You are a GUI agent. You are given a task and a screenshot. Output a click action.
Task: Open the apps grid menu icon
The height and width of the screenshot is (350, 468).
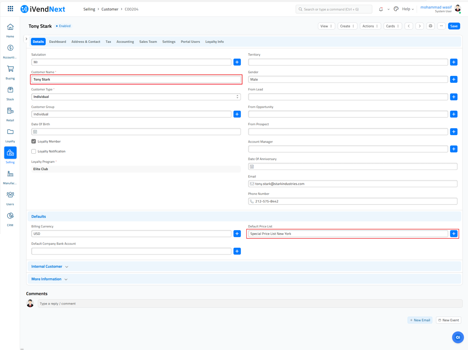pos(11,9)
